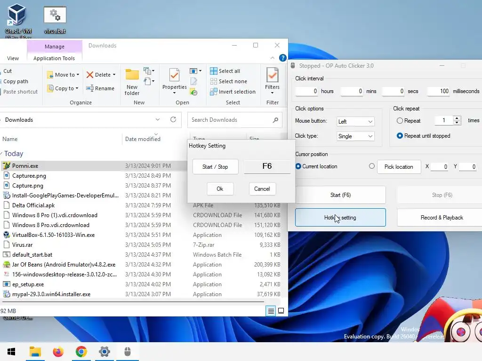Select the Delta Official.apk file

coord(33,205)
